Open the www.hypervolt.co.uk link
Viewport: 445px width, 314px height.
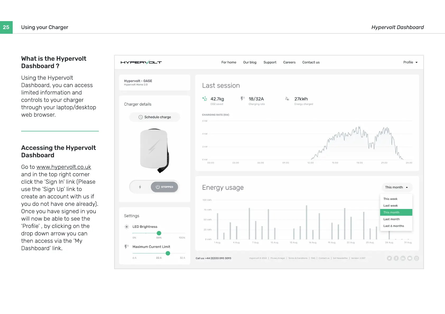(x=64, y=167)
